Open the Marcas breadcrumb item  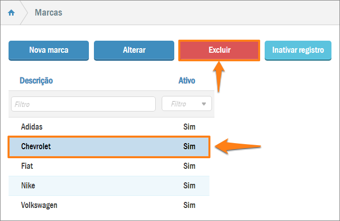point(48,13)
